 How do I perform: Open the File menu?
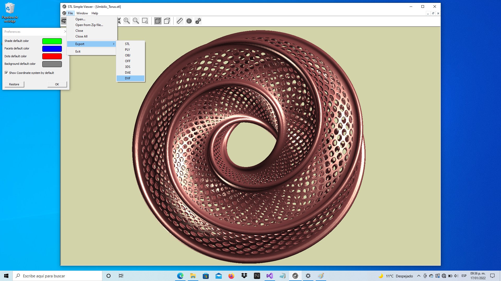coord(70,13)
